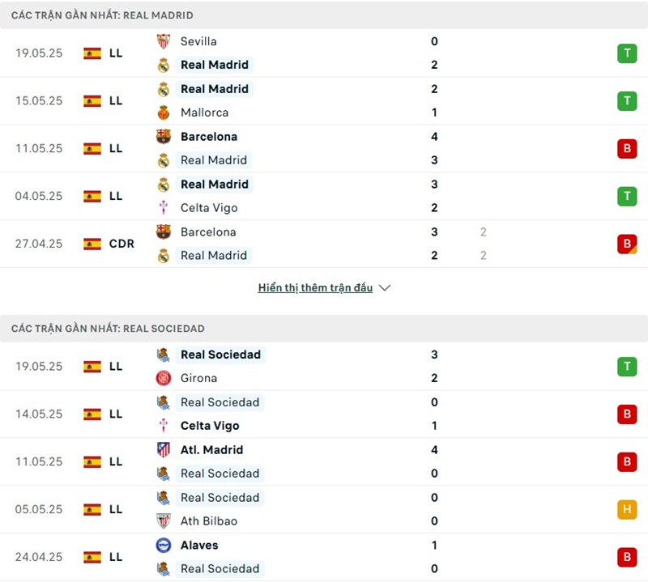648x582 pixels.
Task: Click yellow H badge for Ath Bilbao draw
Action: pos(626,509)
